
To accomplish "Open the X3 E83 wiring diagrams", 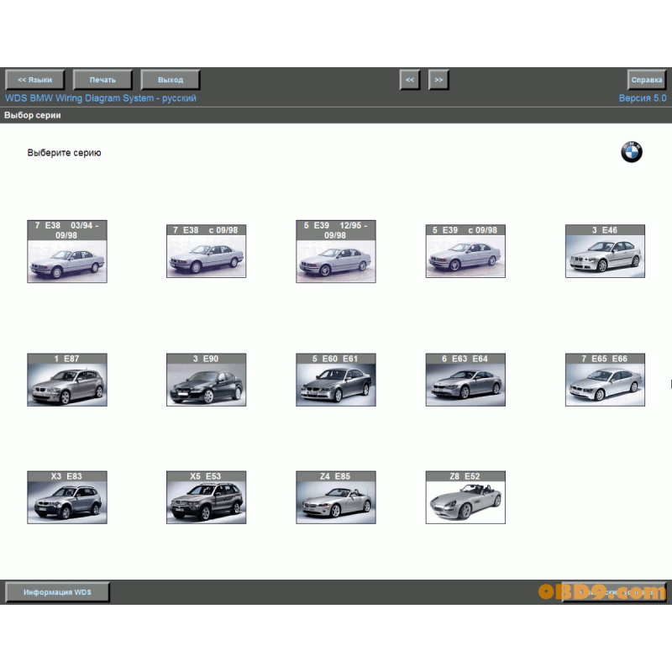I will [67, 497].
